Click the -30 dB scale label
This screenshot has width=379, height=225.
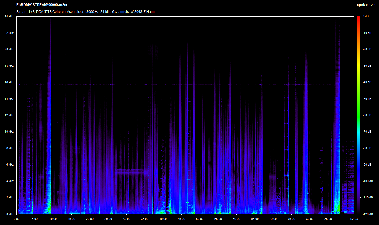[367, 66]
